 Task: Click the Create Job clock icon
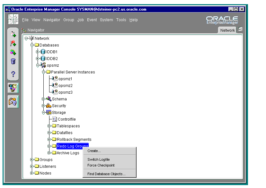[13, 34]
